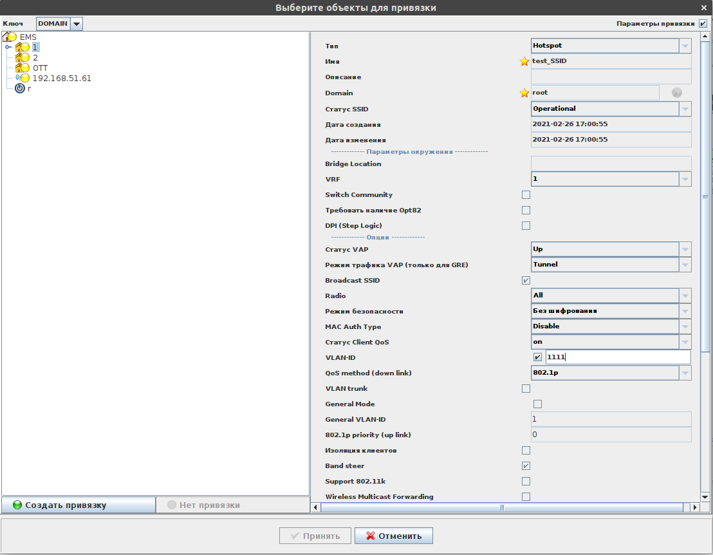Select domain node 2 icon in tree
The height and width of the screenshot is (555, 713).
tap(23, 57)
